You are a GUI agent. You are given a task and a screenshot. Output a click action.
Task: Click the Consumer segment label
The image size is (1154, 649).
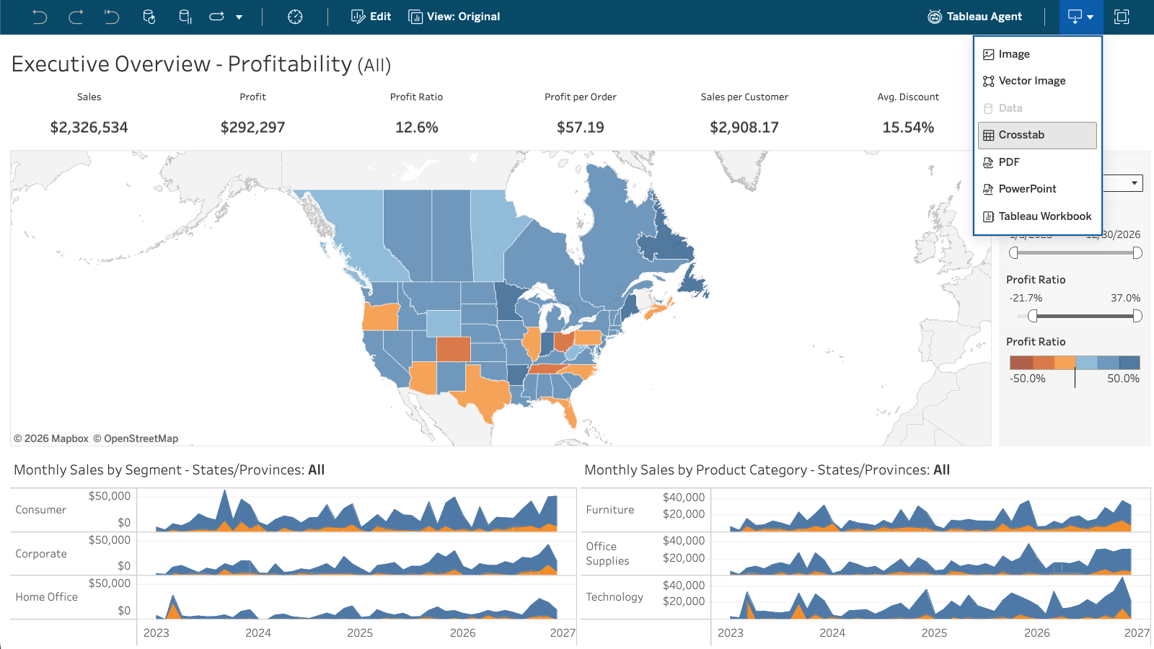41,510
